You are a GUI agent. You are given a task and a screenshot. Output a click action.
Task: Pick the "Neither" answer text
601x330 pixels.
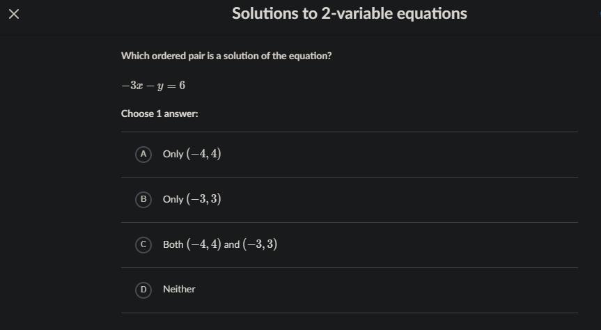[x=179, y=290]
